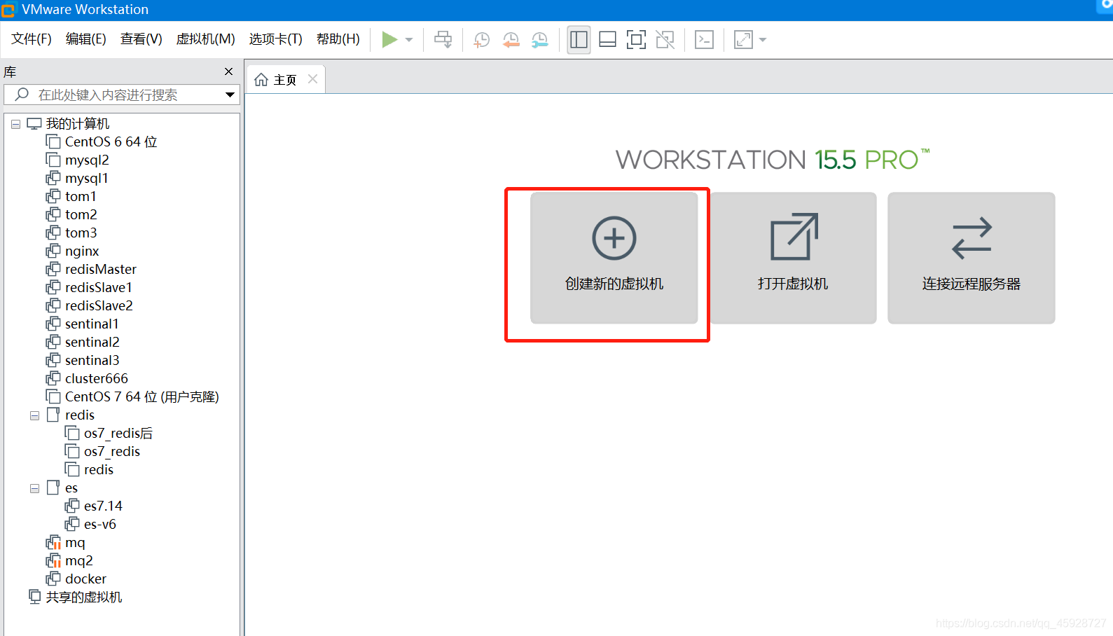This screenshot has height=636, width=1113.
Task: Click 创建新的虚拟机 button
Action: [x=614, y=257]
